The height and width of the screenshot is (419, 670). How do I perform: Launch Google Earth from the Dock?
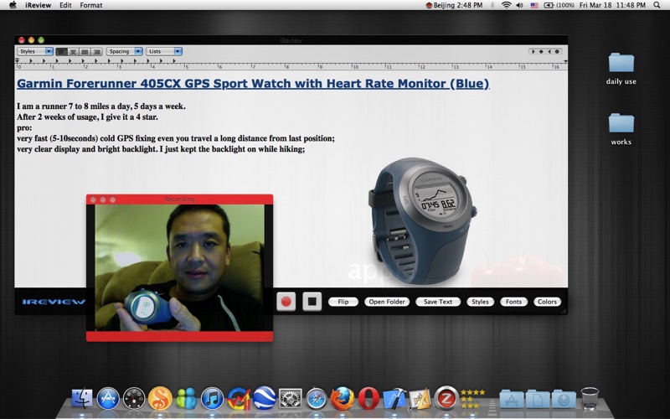point(265,398)
